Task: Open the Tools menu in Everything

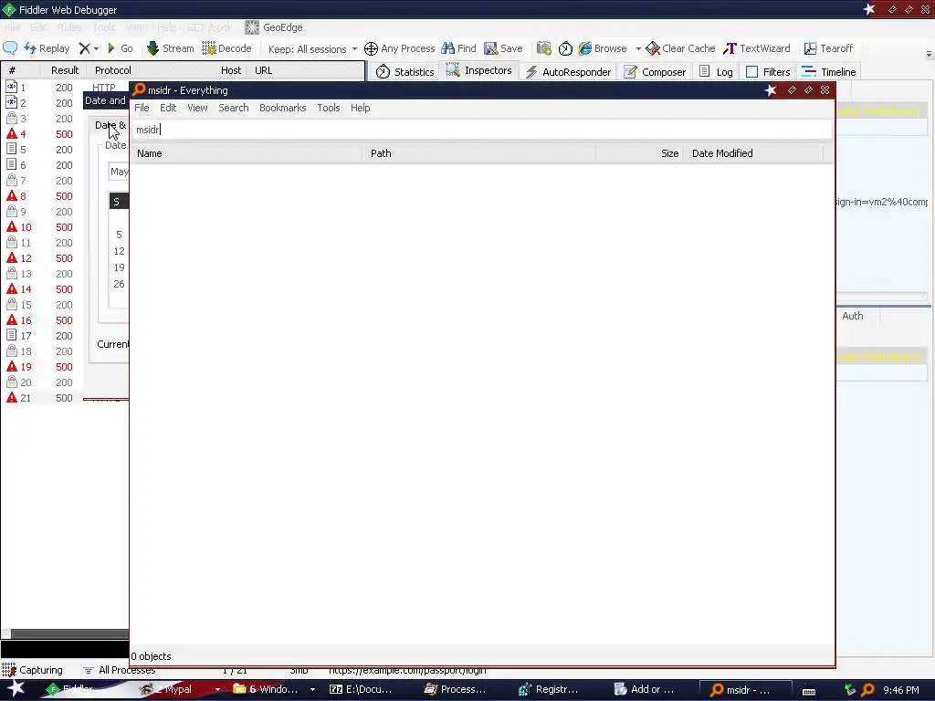Action: click(x=329, y=108)
